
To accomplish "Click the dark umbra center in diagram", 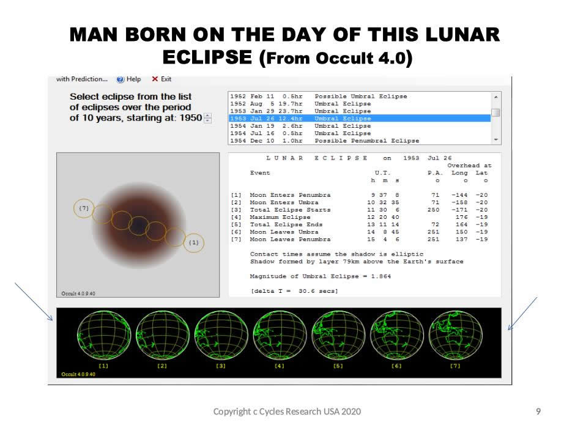I will [139, 226].
